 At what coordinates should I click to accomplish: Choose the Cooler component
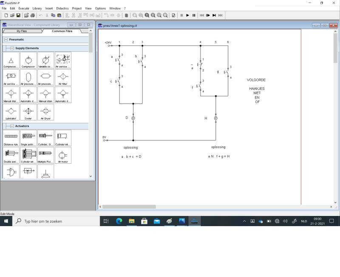(x=28, y=112)
